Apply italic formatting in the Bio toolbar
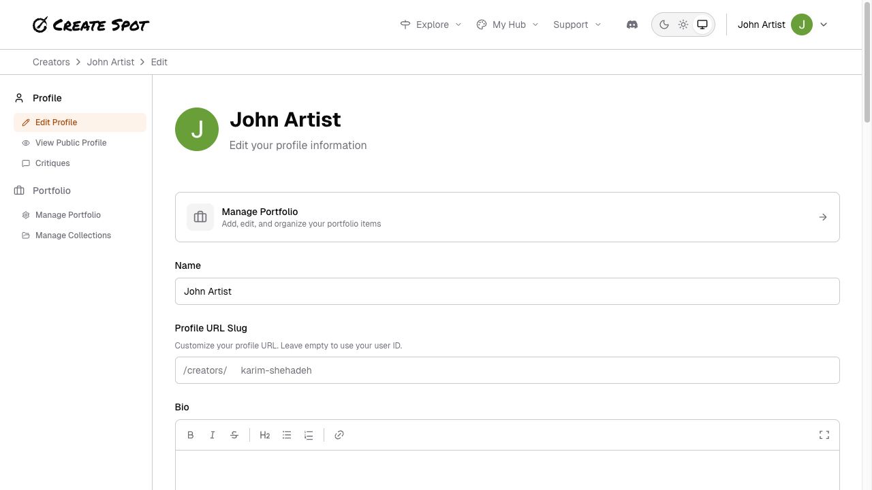The image size is (872, 490). pyautogui.click(x=213, y=435)
